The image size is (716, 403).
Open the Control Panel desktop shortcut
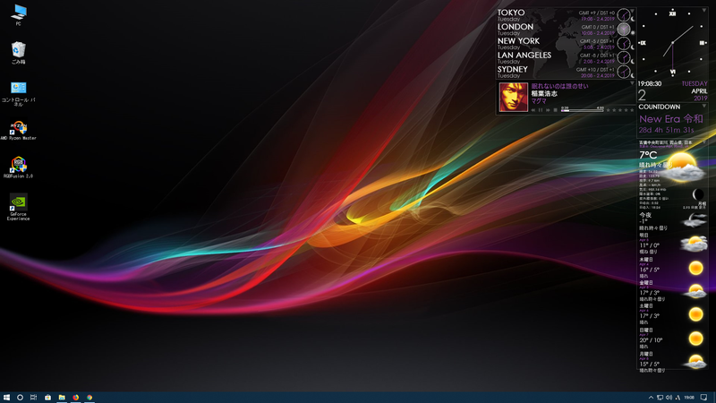point(19,88)
